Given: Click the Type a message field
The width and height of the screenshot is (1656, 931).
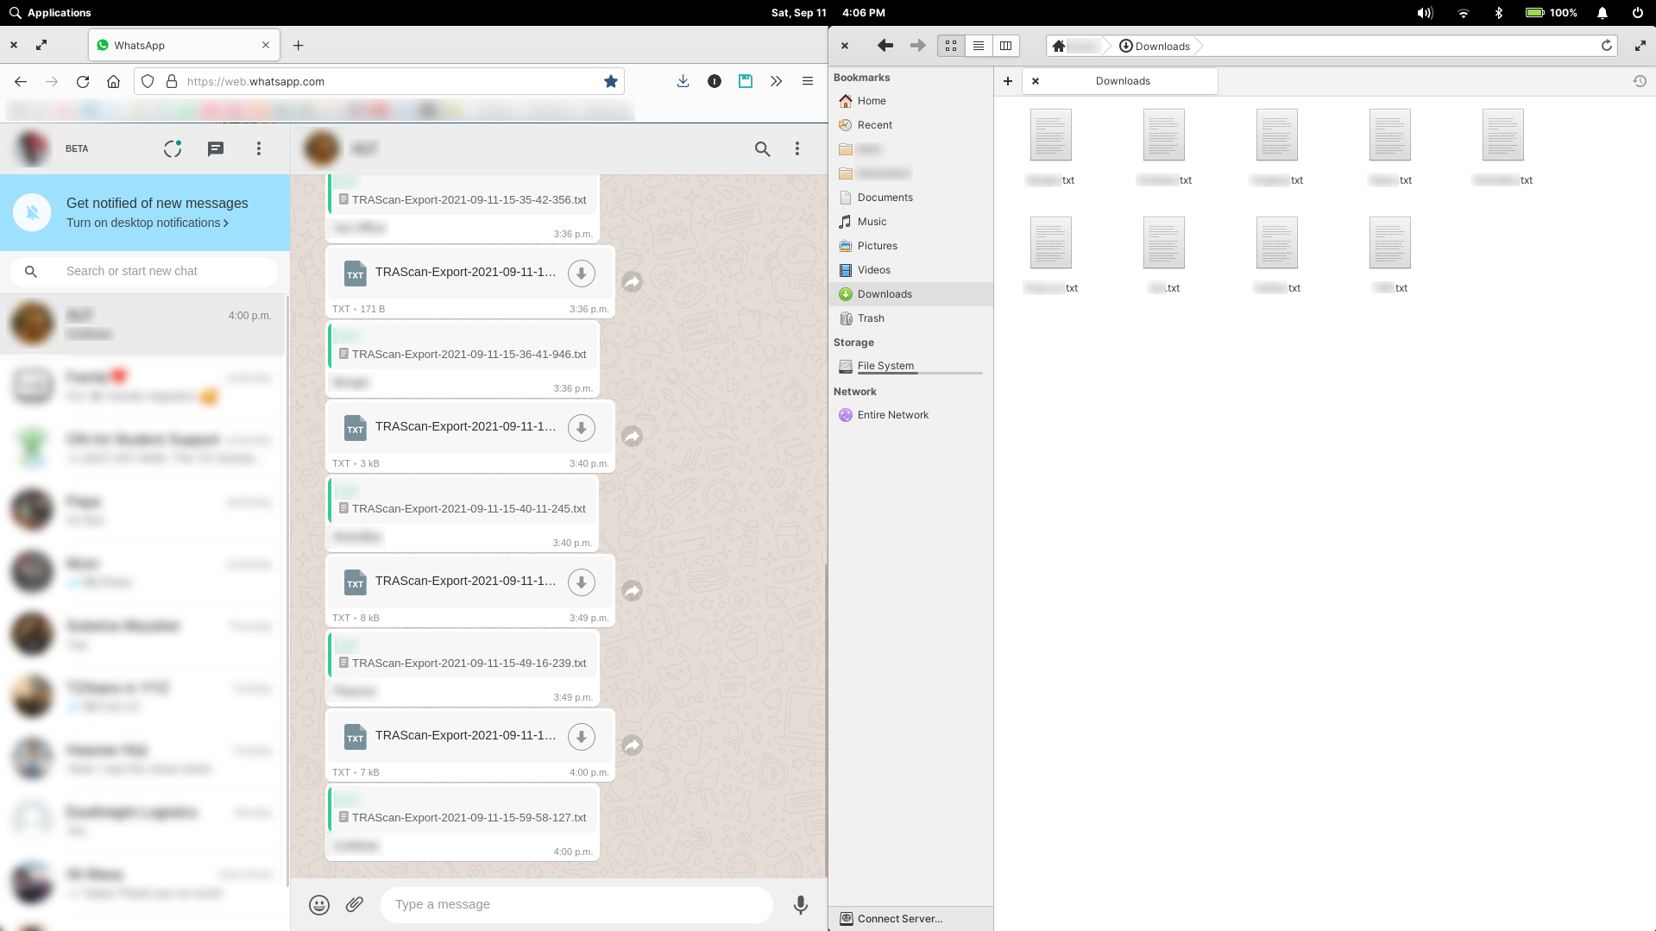Looking at the screenshot, I should pyautogui.click(x=576, y=904).
